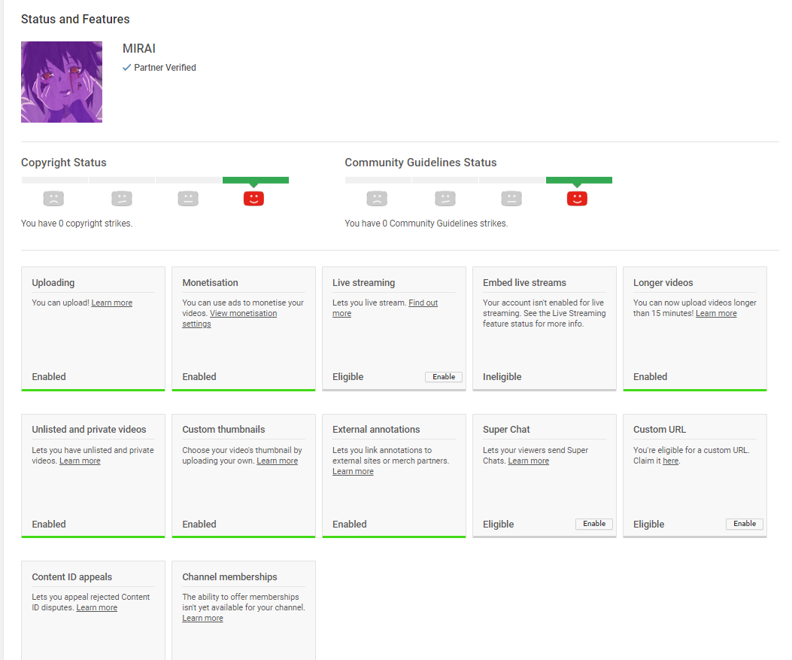This screenshot has width=792, height=660.
Task: Click the Partner Verified label text
Action: point(165,67)
